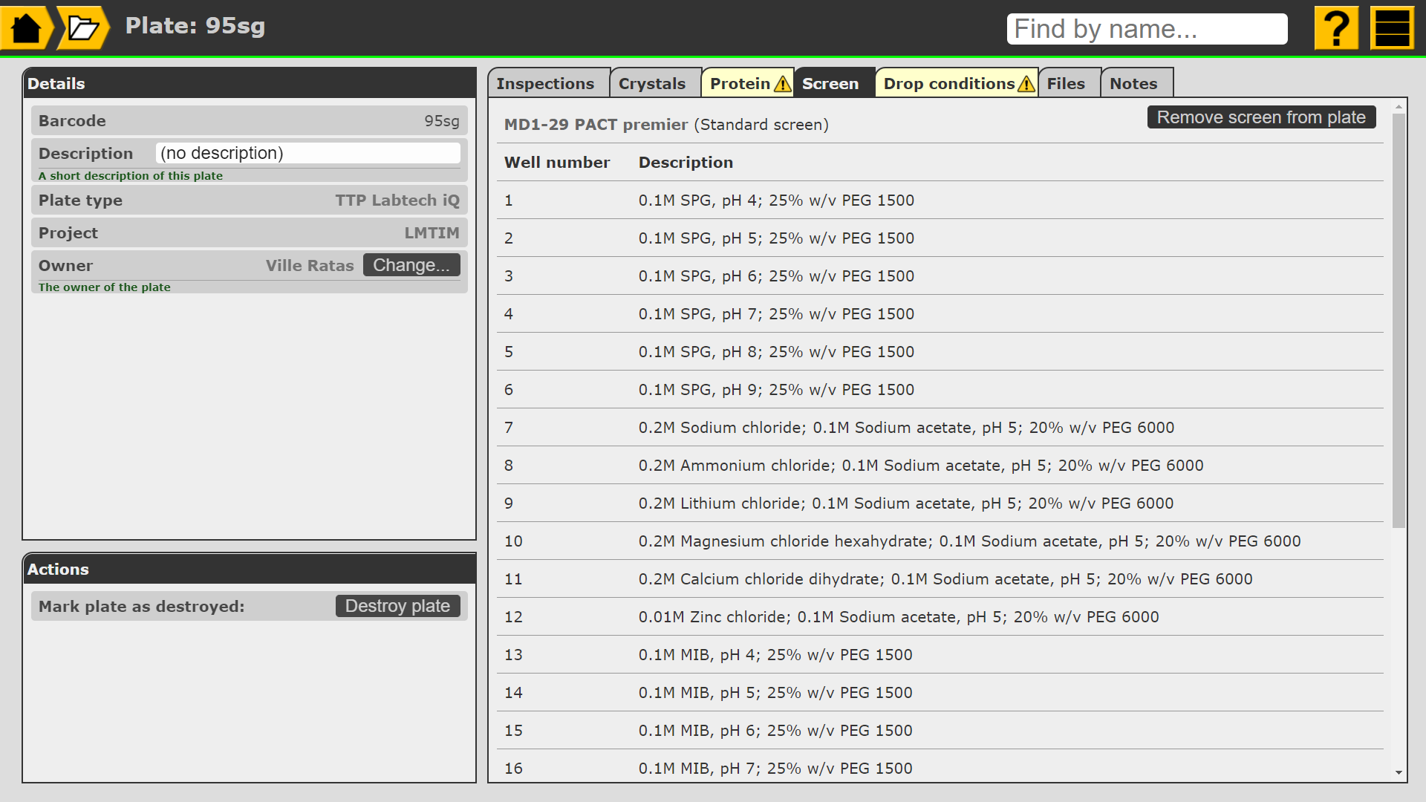The height and width of the screenshot is (802, 1426).
Task: Open the hamburger menu icon
Action: click(1392, 28)
